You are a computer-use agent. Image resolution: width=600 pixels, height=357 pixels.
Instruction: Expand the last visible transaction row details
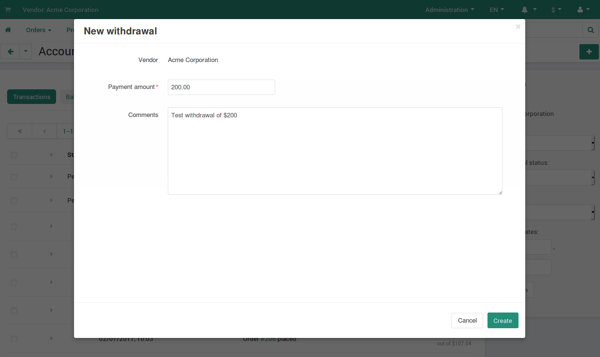pos(52,338)
